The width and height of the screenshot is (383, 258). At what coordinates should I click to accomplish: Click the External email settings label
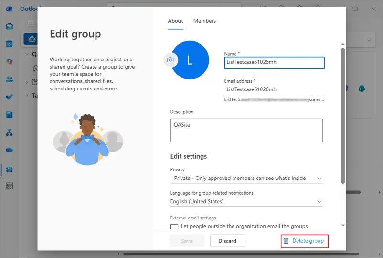[x=193, y=218]
